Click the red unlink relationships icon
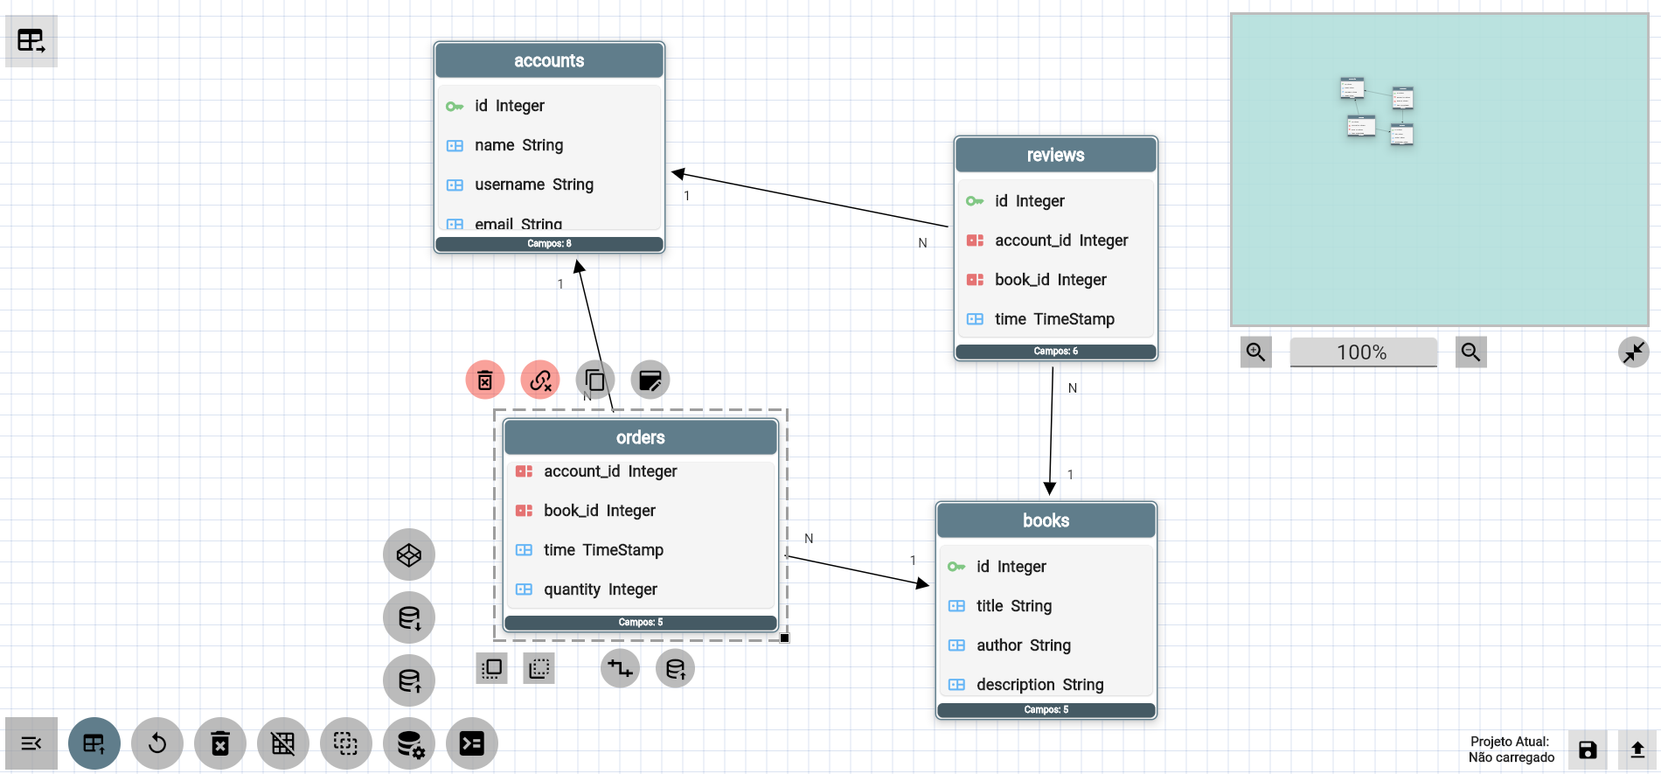This screenshot has width=1661, height=774. tap(540, 380)
